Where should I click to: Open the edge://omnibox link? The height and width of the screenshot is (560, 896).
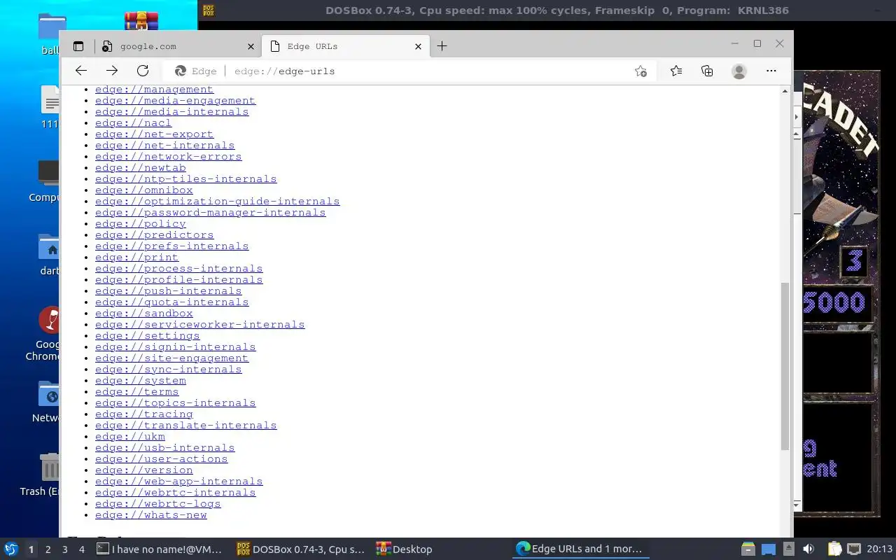[x=143, y=190]
